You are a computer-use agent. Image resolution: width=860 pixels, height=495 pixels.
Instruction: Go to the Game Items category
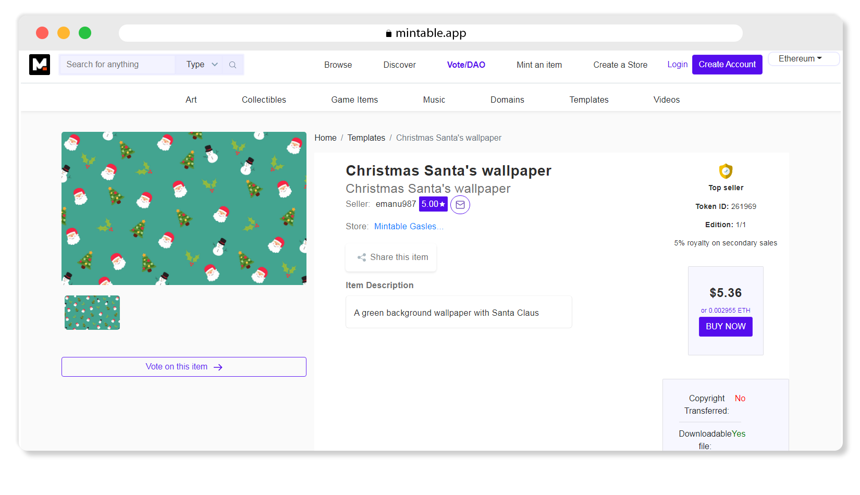click(354, 100)
